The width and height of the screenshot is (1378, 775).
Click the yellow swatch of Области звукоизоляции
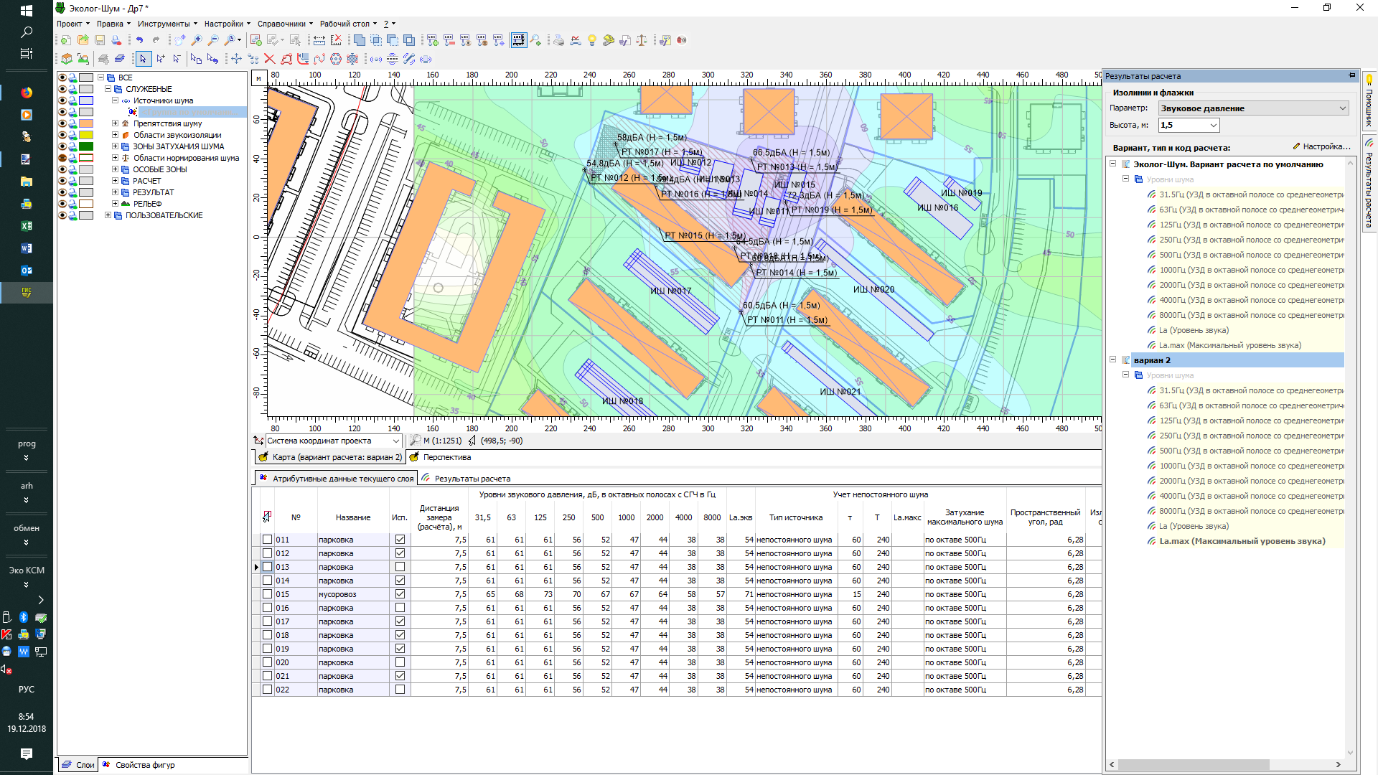point(86,135)
